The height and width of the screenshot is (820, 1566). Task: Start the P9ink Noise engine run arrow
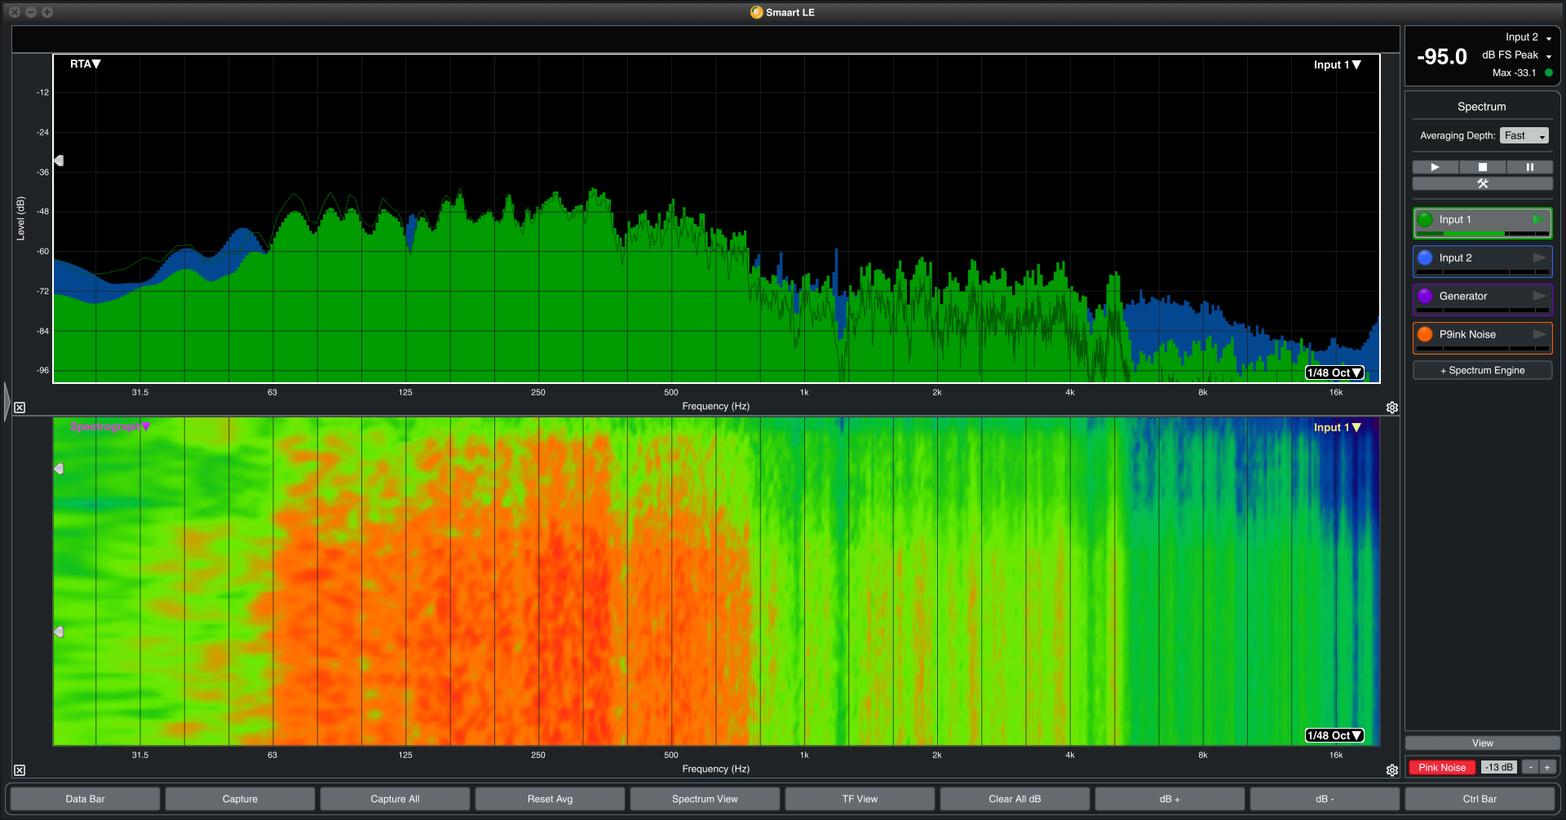[x=1539, y=334]
